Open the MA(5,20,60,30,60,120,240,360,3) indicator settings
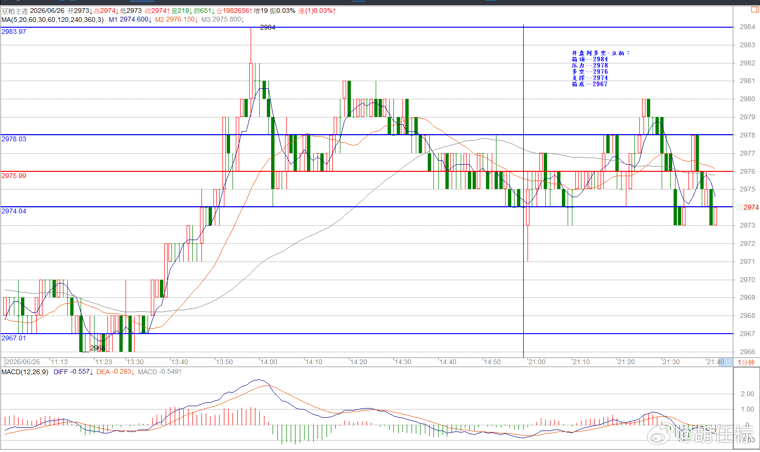Image resolution: width=760 pixels, height=452 pixels. pos(53,20)
